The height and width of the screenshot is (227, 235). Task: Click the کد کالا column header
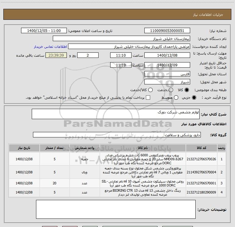pyautogui.click(x=201, y=148)
